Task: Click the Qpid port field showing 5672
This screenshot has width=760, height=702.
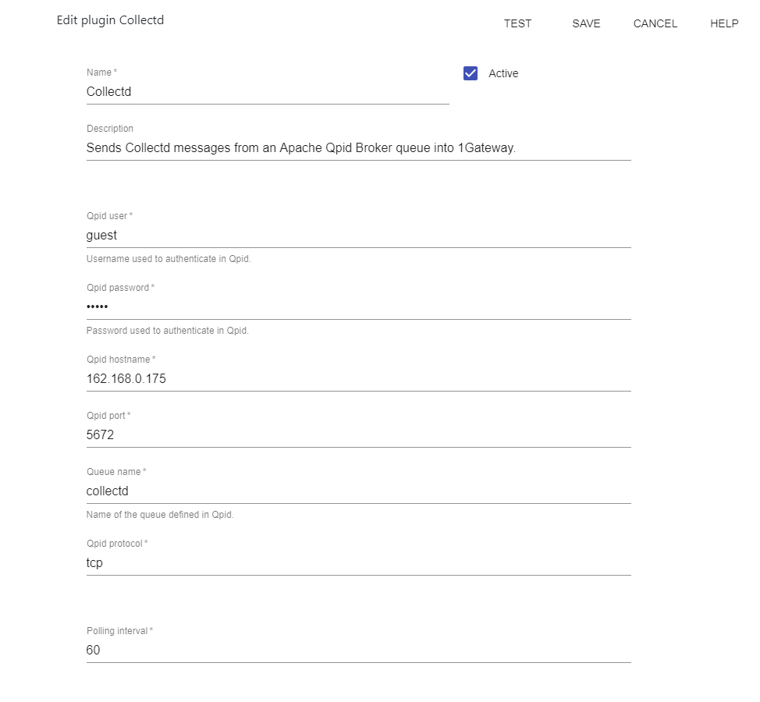Action: click(x=358, y=434)
